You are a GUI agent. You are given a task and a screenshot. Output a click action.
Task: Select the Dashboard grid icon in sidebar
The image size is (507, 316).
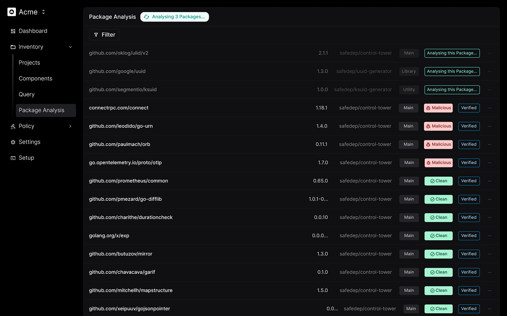click(x=12, y=31)
